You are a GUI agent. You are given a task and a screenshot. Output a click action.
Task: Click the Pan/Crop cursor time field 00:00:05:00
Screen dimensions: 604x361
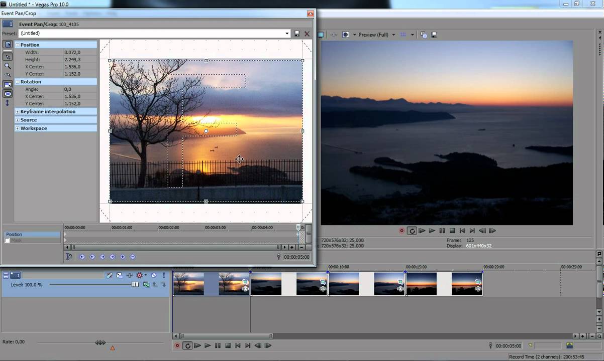(x=297, y=257)
